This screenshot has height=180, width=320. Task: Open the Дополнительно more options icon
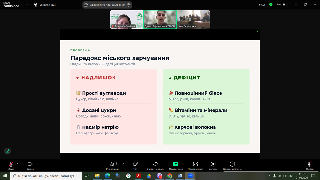[x=232, y=164]
